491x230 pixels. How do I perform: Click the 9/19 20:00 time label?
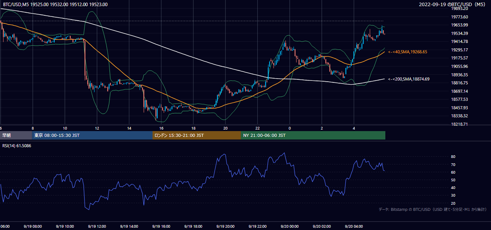[x=226, y=227]
